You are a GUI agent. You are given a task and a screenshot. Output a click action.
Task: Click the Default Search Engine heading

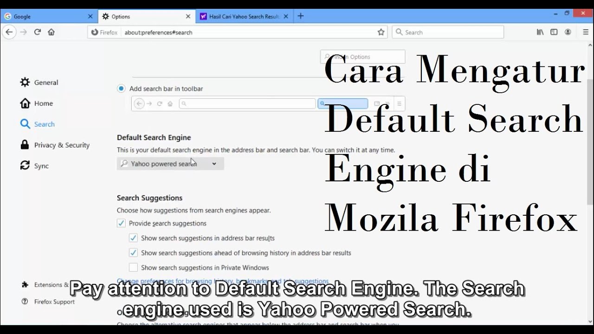click(x=154, y=137)
